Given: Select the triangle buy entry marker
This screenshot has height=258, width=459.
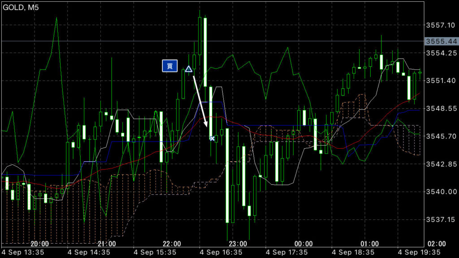Looking at the screenshot, I should coord(189,69).
